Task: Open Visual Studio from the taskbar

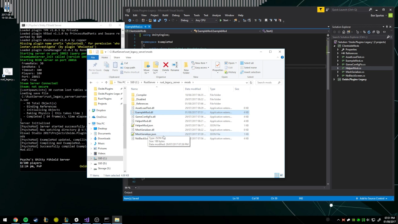Action: pos(86,220)
